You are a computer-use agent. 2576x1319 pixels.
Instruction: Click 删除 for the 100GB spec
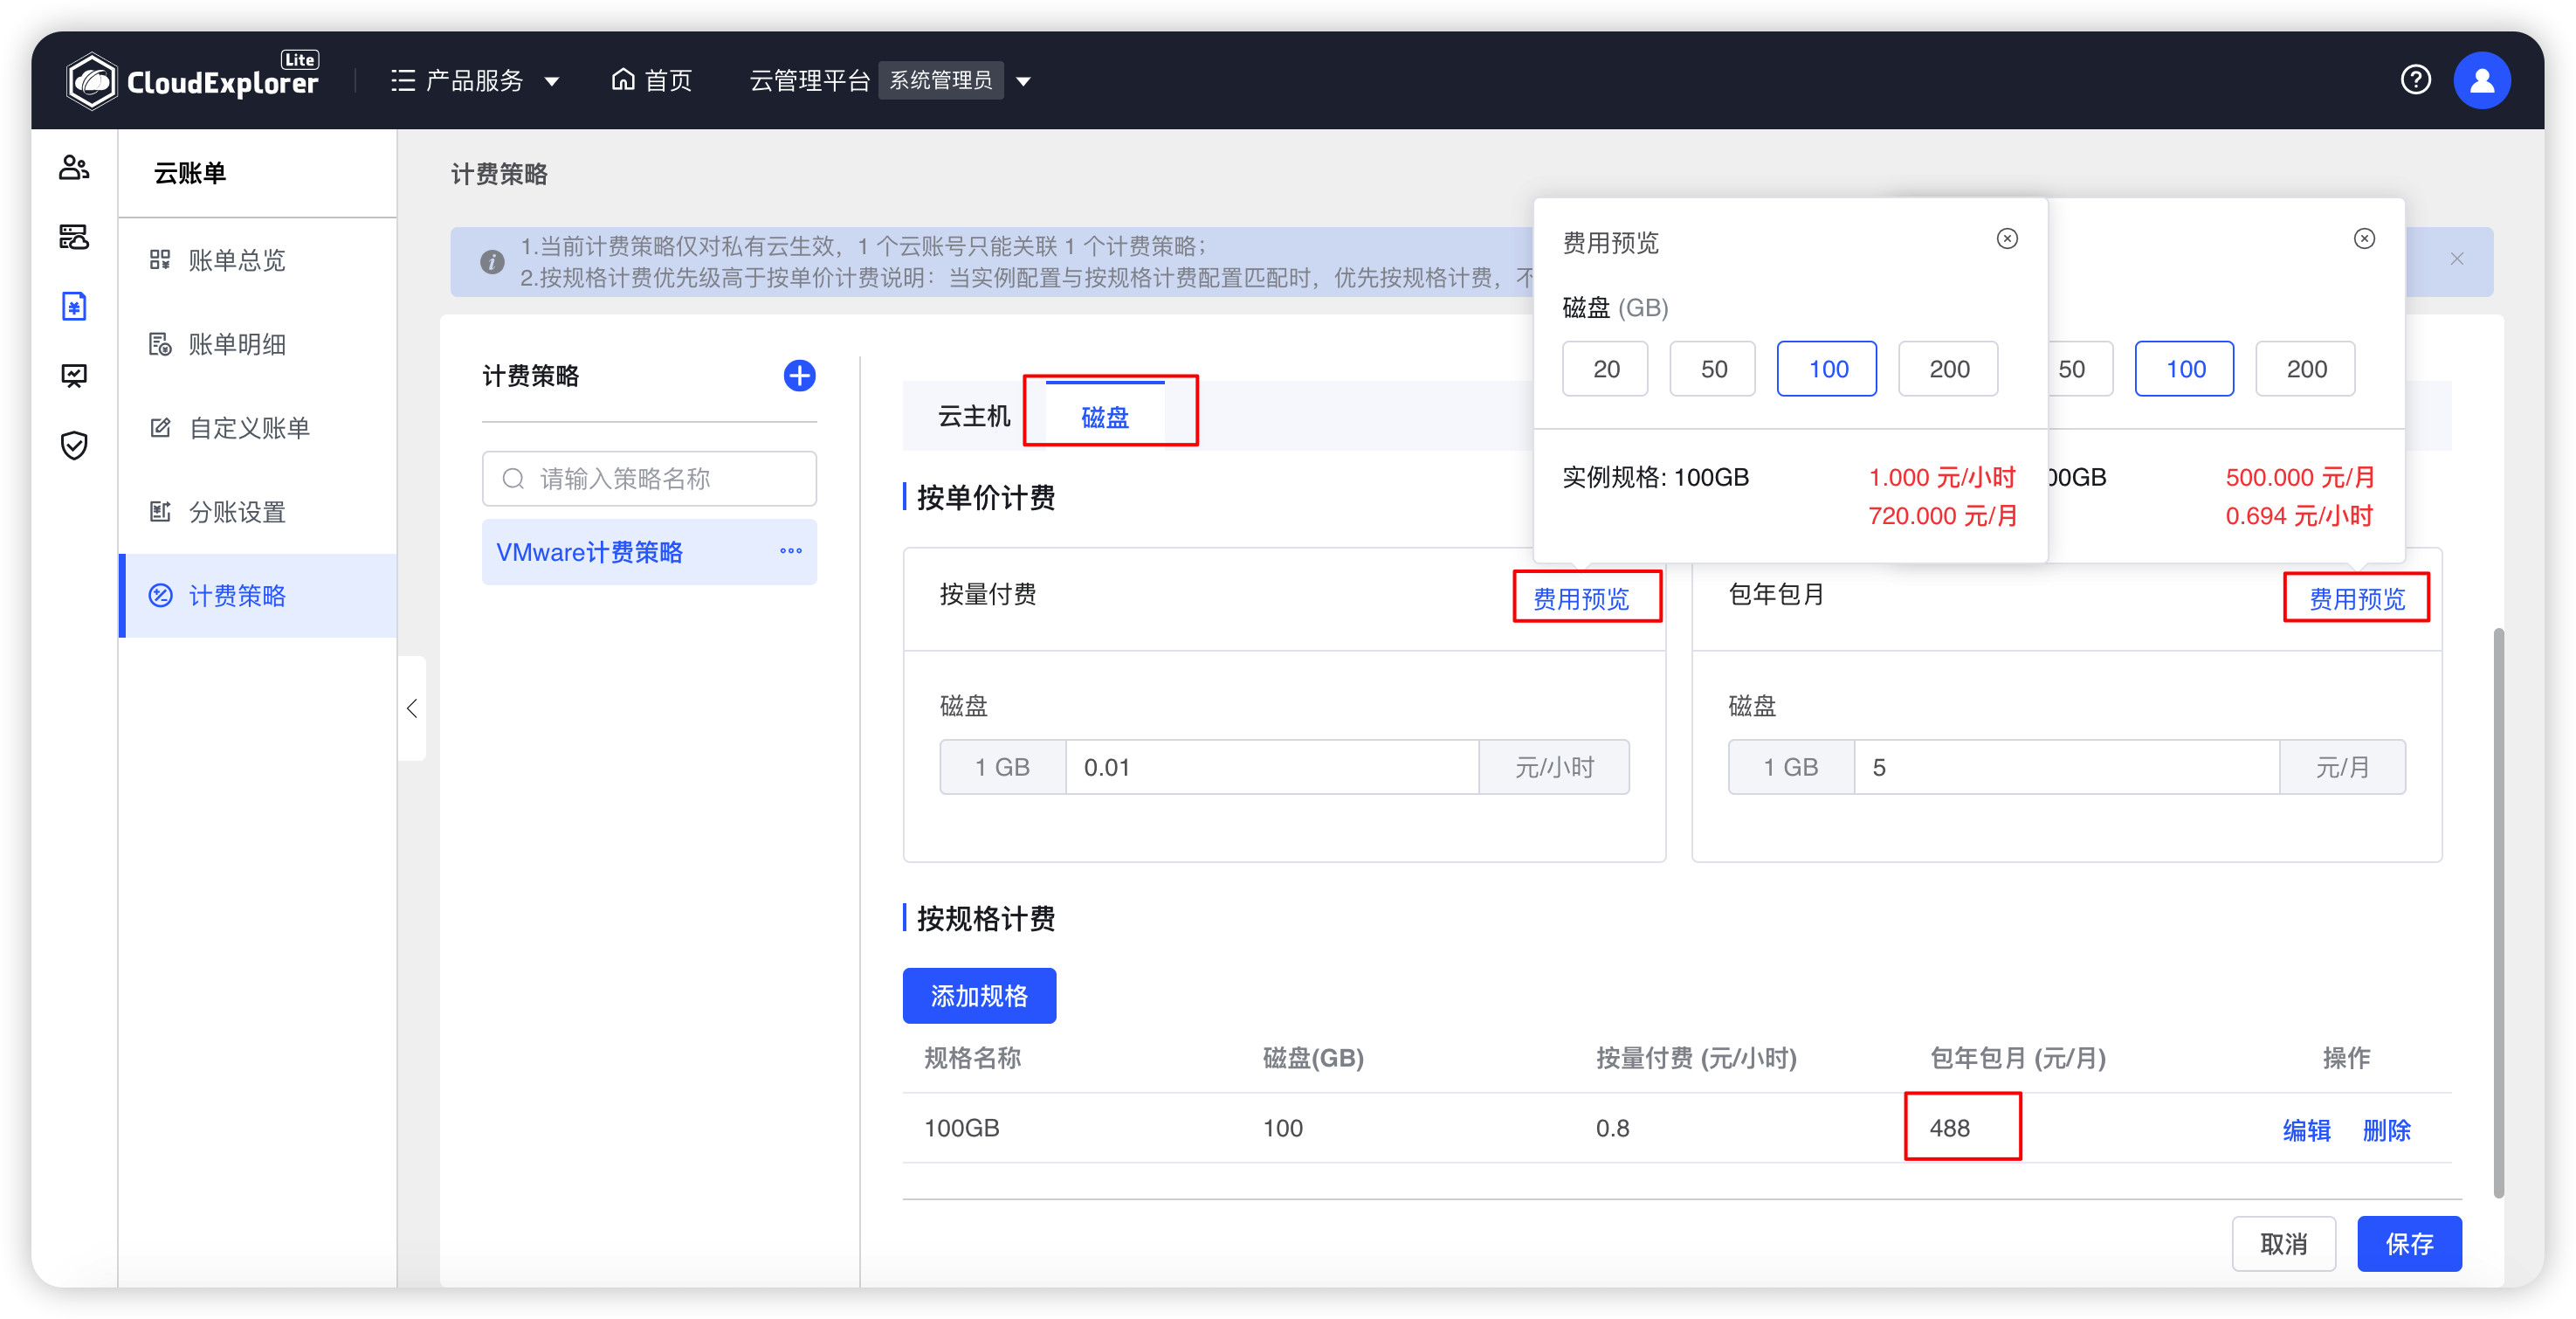(x=2386, y=1130)
